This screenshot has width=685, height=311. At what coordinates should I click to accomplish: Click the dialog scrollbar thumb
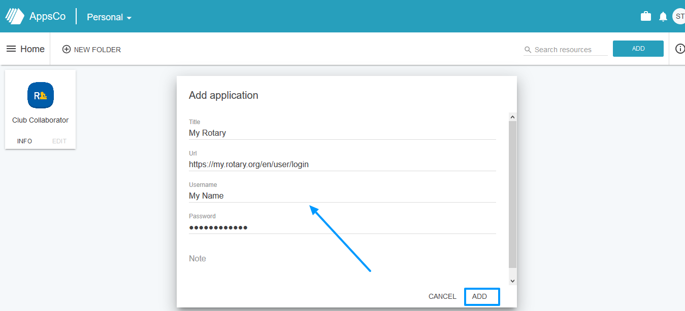(x=512, y=195)
